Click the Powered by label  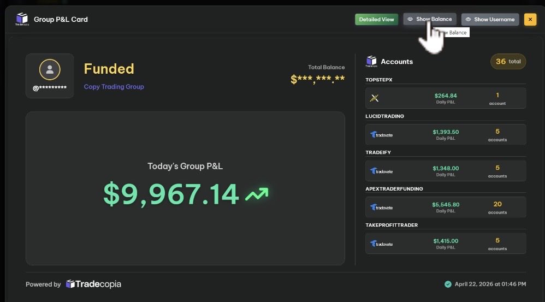click(x=43, y=285)
